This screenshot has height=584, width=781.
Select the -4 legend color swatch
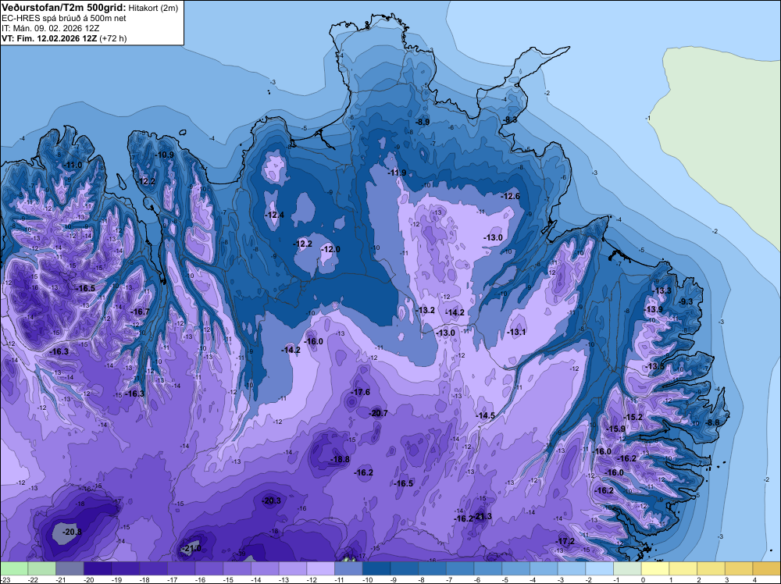coord(544,568)
